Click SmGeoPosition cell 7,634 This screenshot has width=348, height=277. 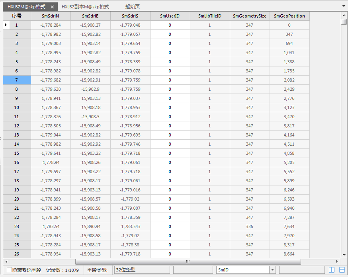[x=289, y=226]
